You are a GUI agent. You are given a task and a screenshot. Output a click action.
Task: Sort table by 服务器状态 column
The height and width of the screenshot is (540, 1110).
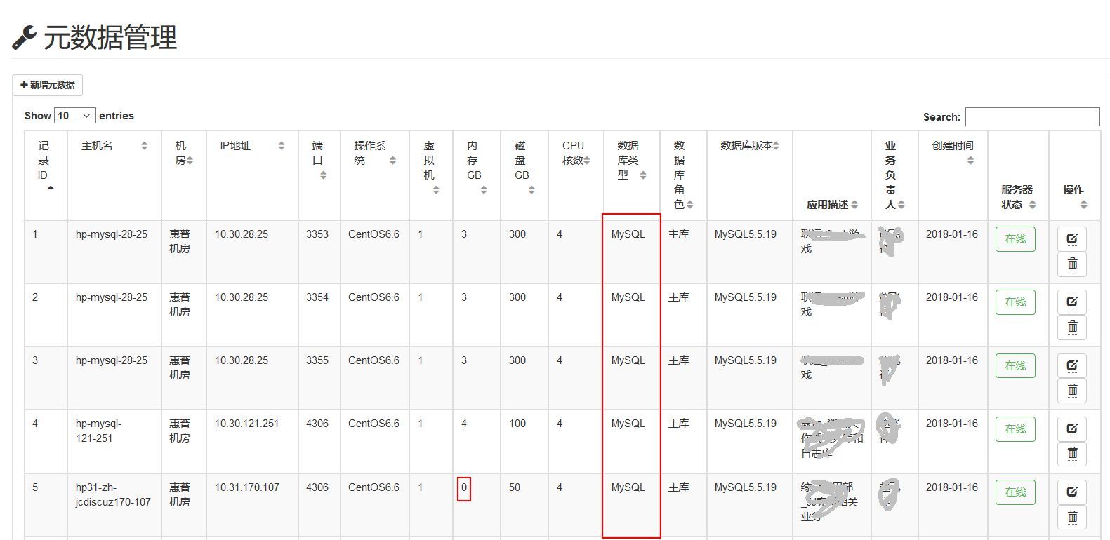point(1018,175)
